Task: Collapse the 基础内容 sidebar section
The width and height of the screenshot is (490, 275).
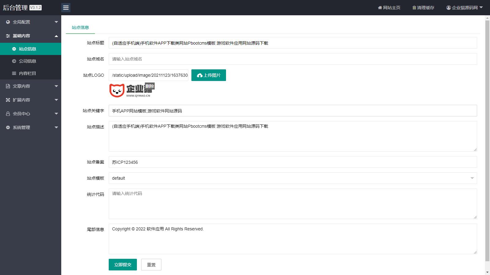Action: (x=31, y=36)
